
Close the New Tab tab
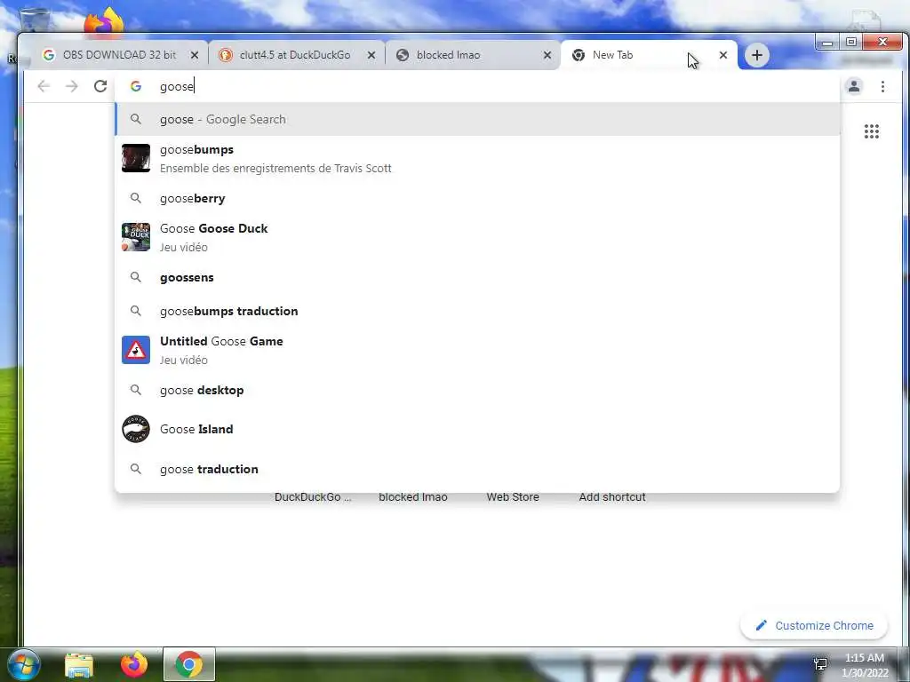(723, 55)
